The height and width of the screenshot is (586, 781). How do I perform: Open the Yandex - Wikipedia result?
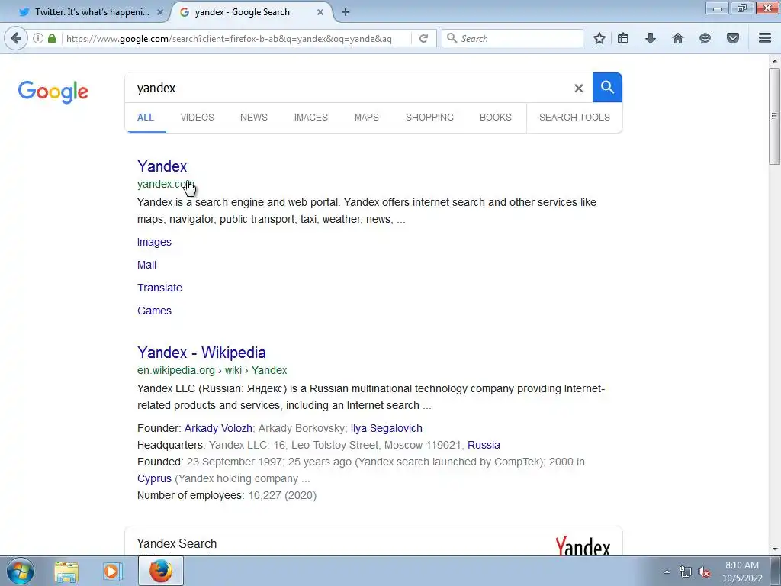201,353
